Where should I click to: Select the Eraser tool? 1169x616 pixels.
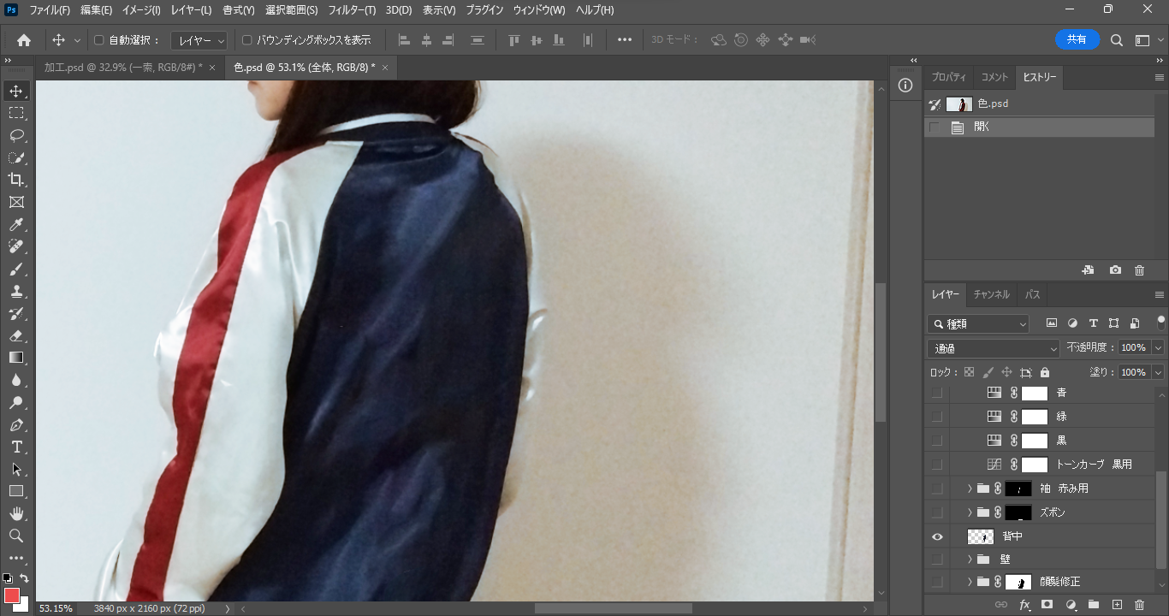pos(16,335)
